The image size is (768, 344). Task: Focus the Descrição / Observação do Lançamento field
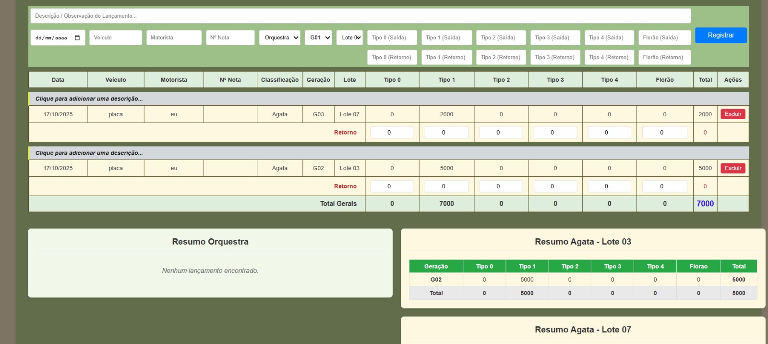(360, 16)
